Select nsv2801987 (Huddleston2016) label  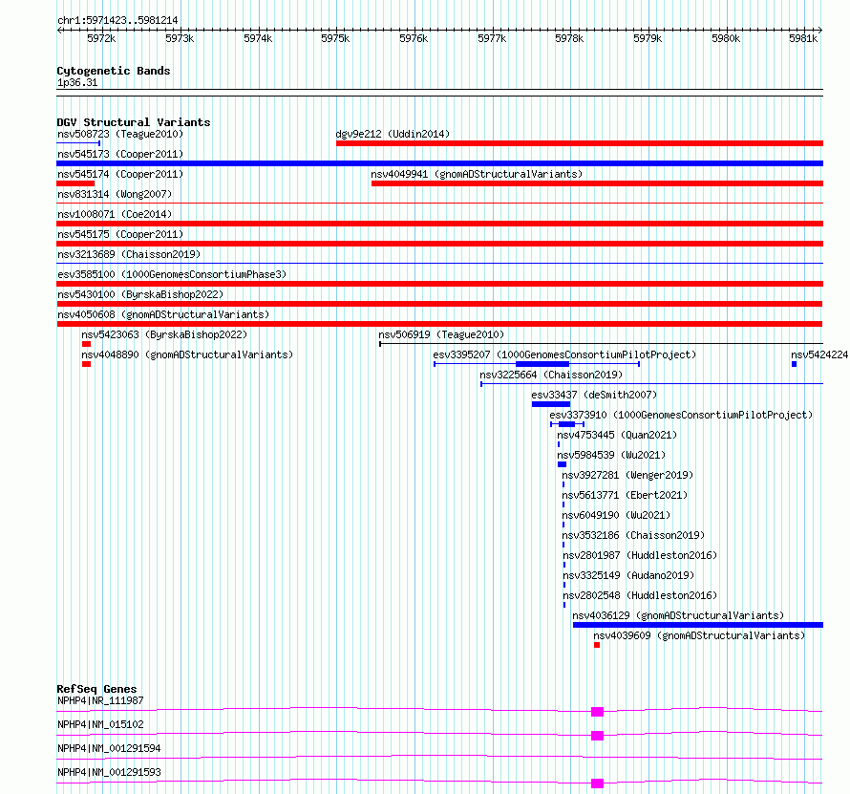coord(640,555)
